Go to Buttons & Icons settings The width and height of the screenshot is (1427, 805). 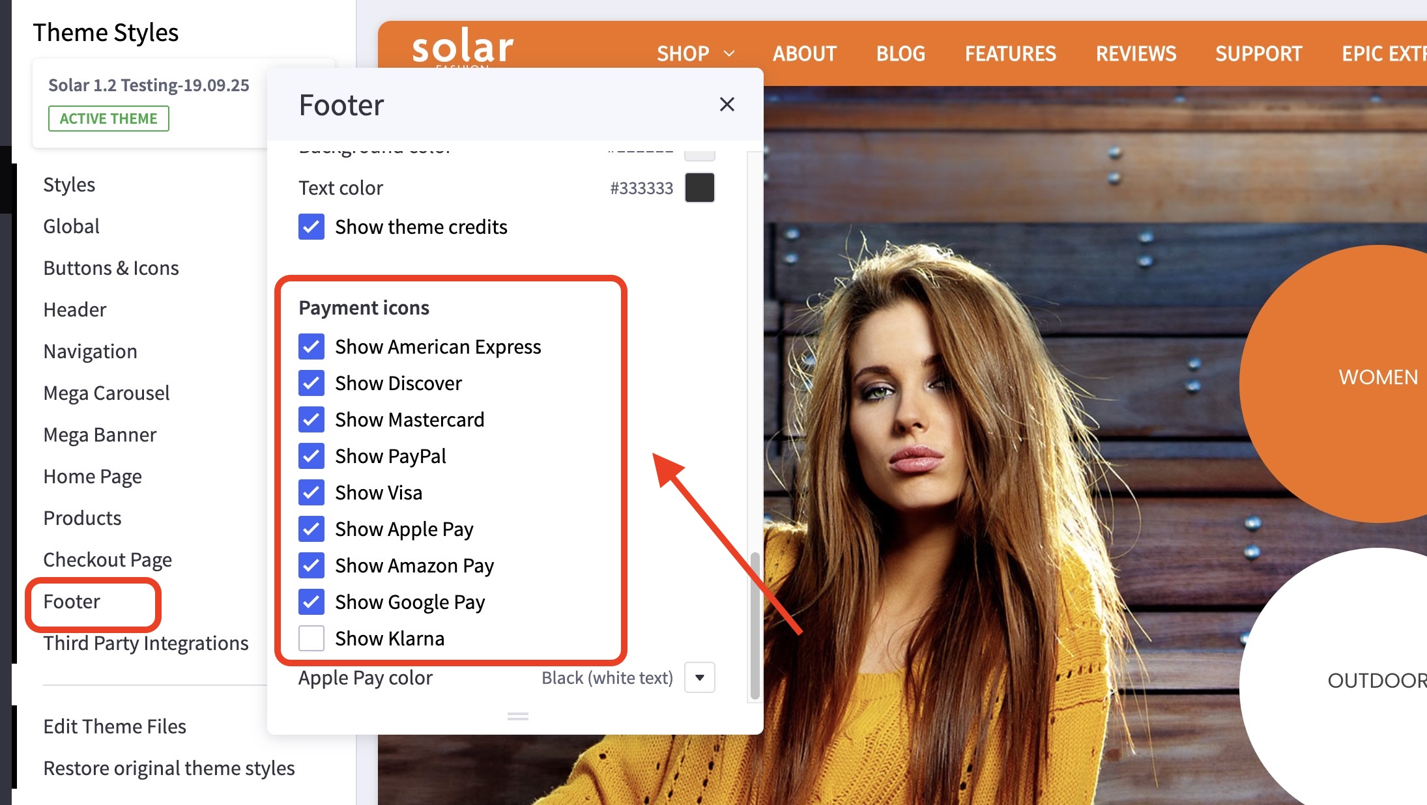coord(111,268)
